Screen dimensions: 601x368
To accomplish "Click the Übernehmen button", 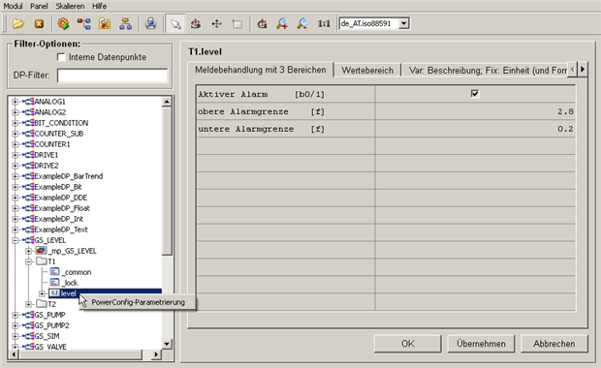I will (x=481, y=344).
